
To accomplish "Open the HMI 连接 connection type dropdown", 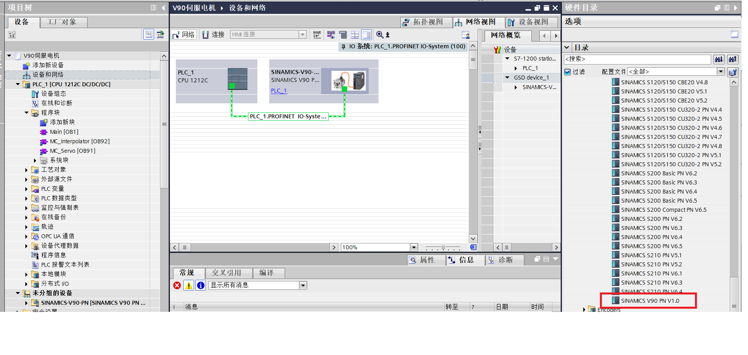I will [303, 35].
